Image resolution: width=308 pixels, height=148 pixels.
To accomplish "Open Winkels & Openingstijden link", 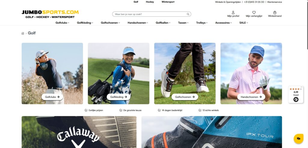I will pos(229,2).
